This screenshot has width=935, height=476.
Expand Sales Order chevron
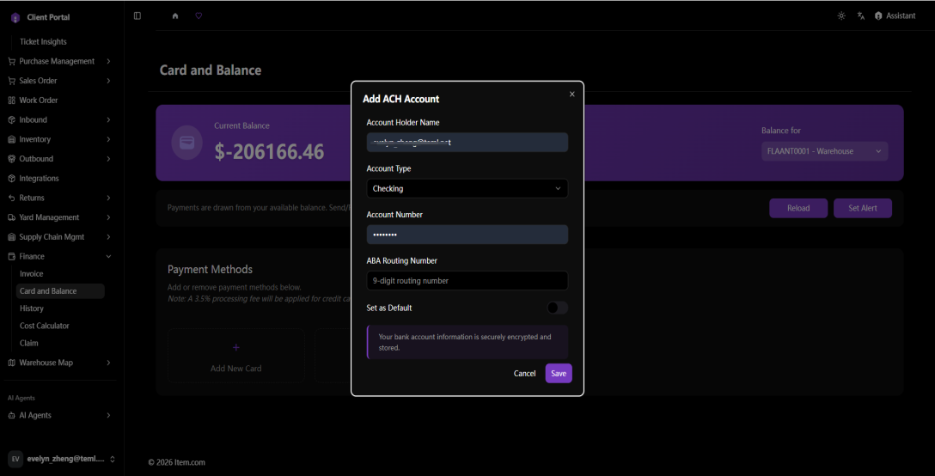(108, 81)
